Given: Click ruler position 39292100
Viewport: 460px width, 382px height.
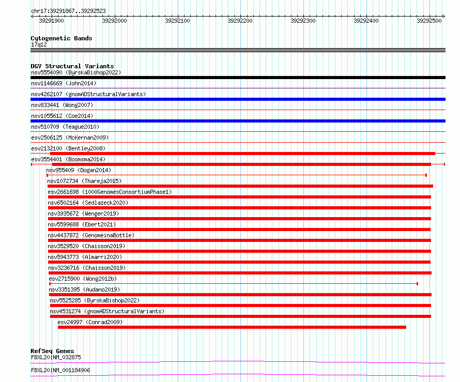Looking at the screenshot, I should (x=177, y=21).
